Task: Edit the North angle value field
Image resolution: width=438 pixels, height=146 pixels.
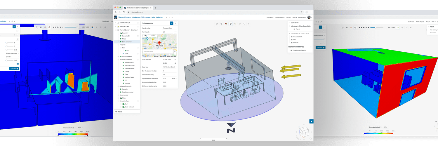Action: (168, 32)
